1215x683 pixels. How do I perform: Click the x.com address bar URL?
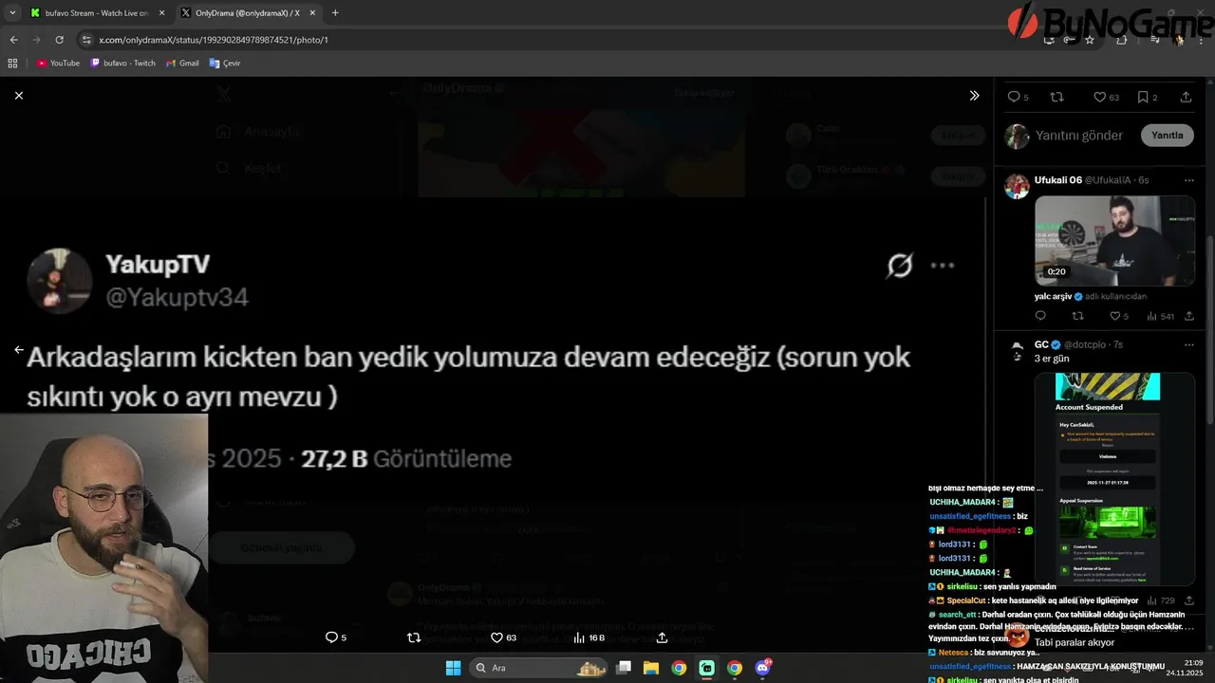[x=214, y=40]
